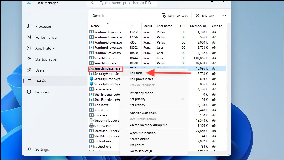
Task: Select the sihost.exe row with 3,708 K
Action: point(157,105)
